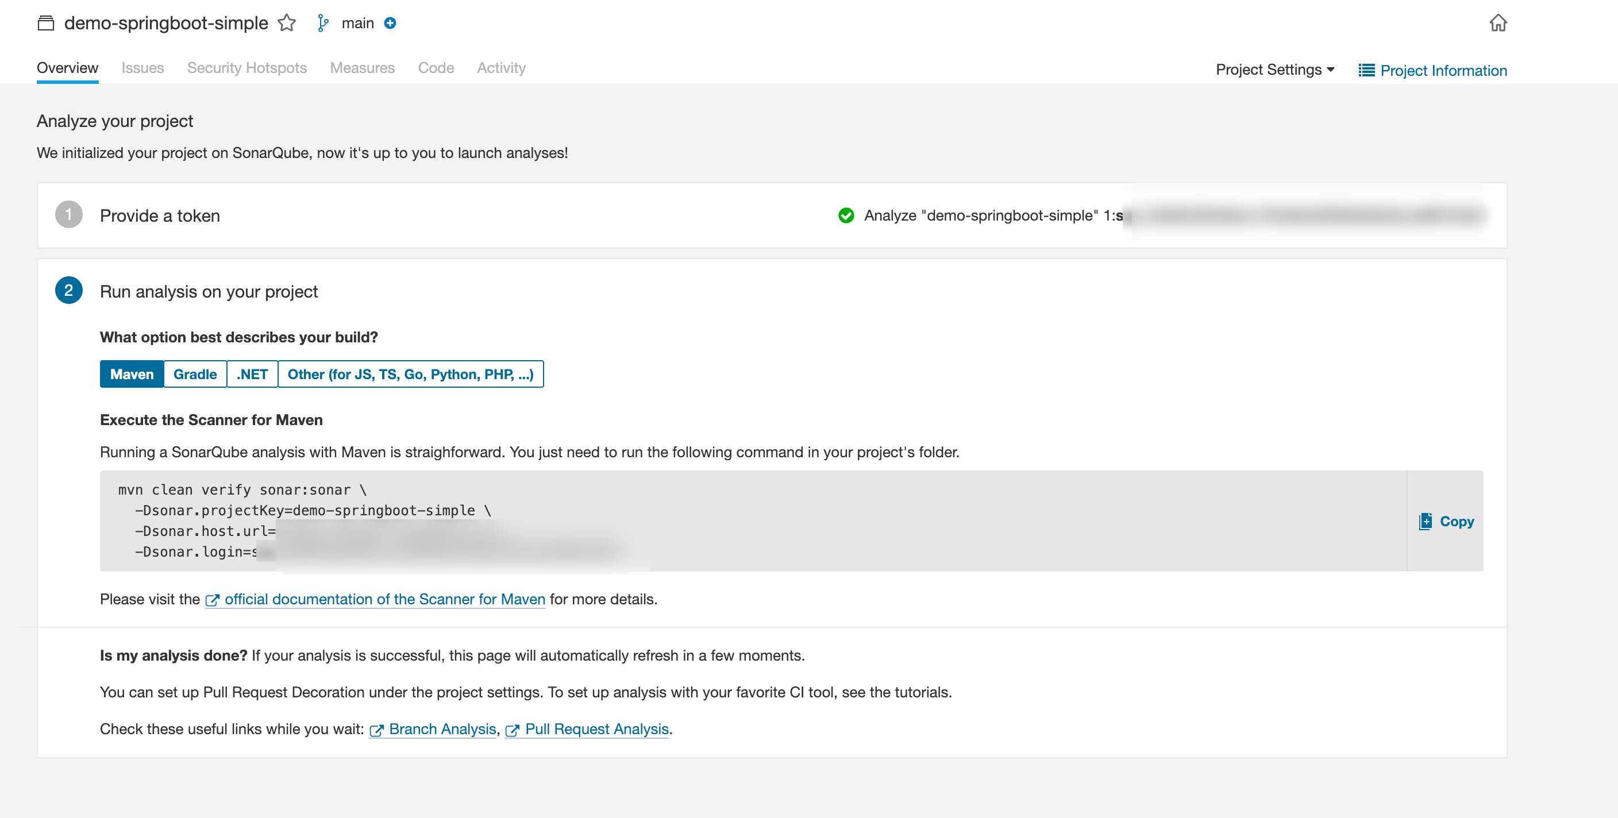This screenshot has width=1618, height=818.
Task: Click the Project Information list icon
Action: (1366, 70)
